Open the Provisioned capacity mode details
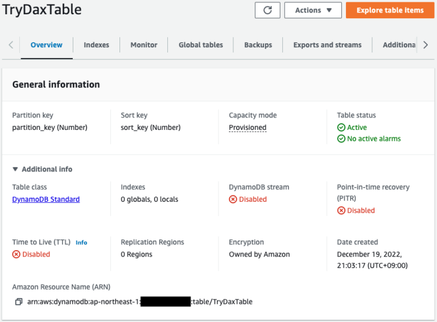 tap(248, 128)
